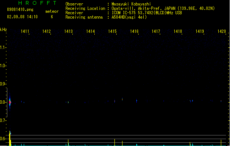Click the yellow power spike after 1413

click(68, 142)
